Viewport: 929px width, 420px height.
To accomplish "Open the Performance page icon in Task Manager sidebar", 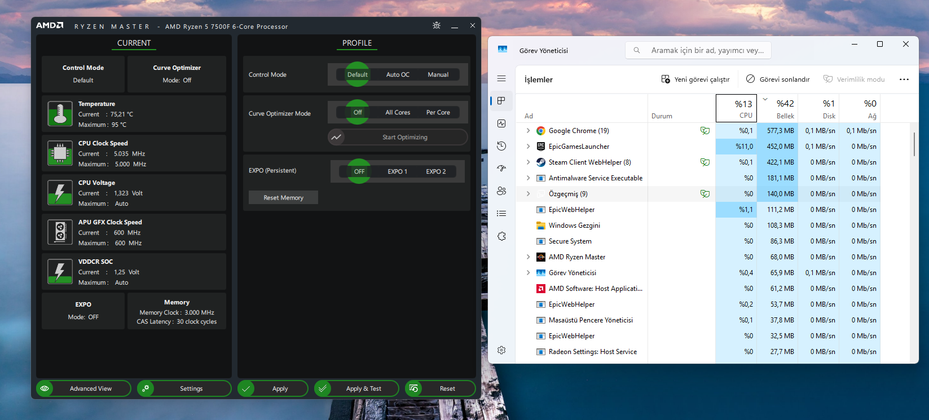I will (501, 123).
